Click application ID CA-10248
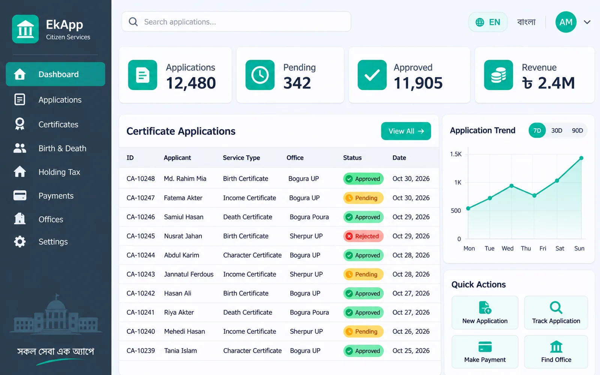 click(141, 178)
